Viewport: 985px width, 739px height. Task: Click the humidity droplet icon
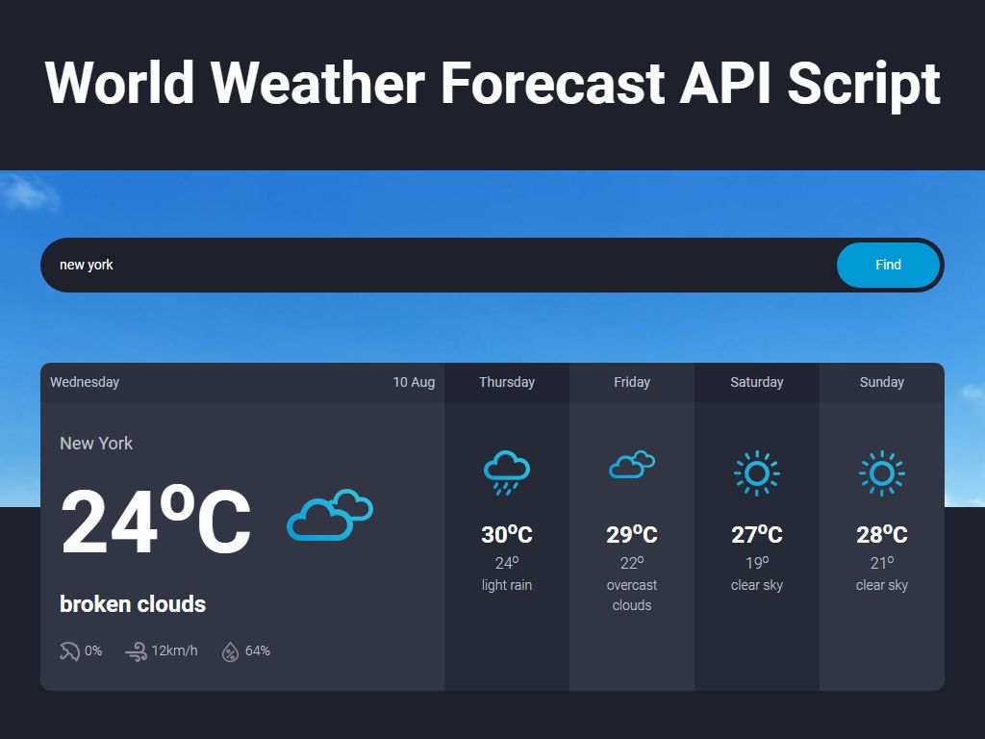pos(230,651)
